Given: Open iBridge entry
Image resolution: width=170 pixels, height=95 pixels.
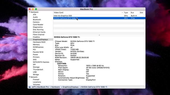Looking at the screenshot, I should click(36, 74).
